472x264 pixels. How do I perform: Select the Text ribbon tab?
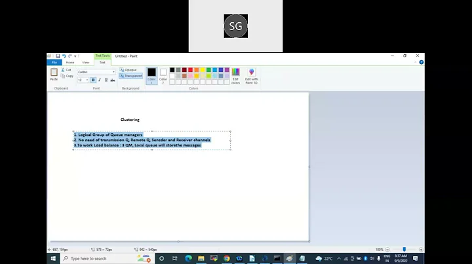coord(102,62)
